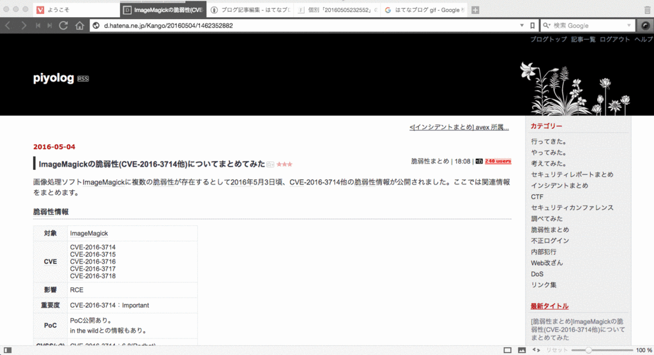Open latest title ImageMagick link in sidebar
Viewport: 654px width, 355px height.
[x=578, y=329]
